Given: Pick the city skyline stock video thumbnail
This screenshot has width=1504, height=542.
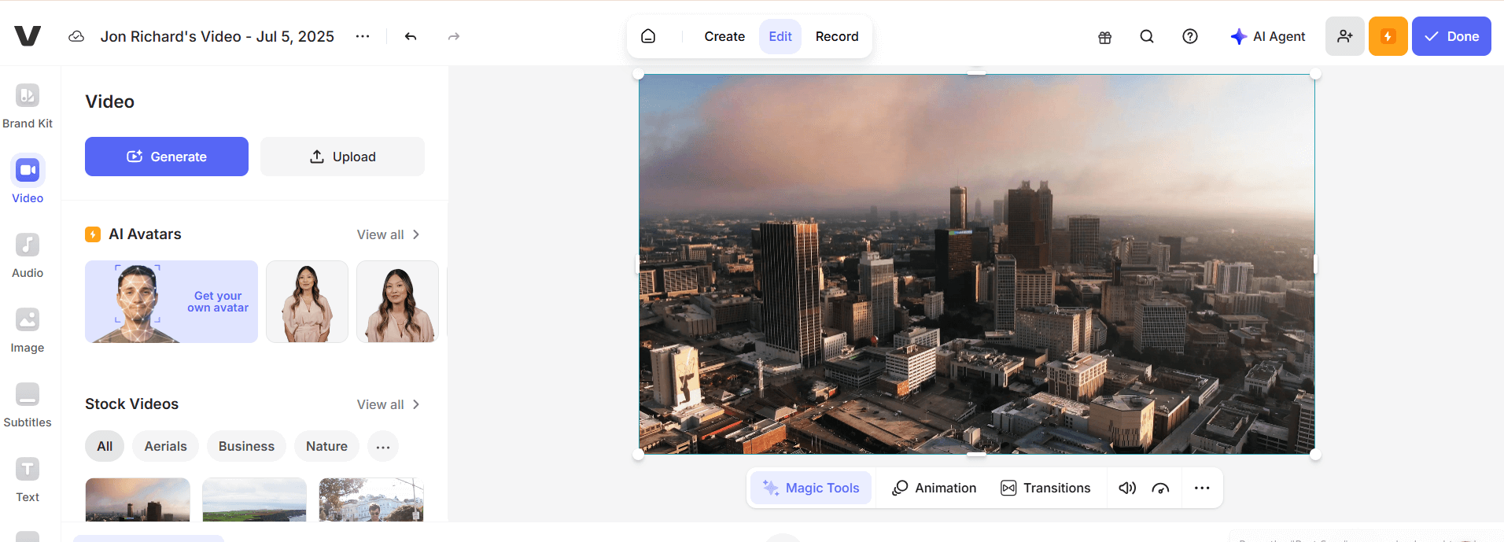Looking at the screenshot, I should coord(138,500).
